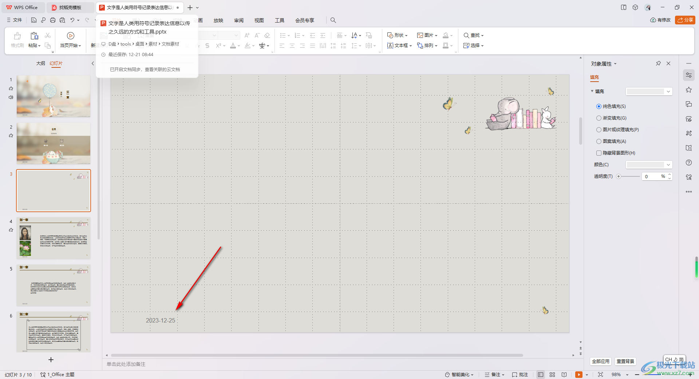Click the Format Painter (格式刷) icon
The image size is (699, 379).
pyautogui.click(x=17, y=39)
